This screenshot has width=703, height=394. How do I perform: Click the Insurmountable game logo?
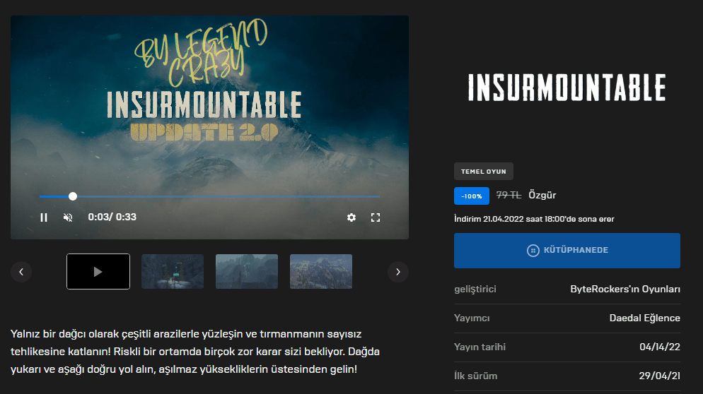tap(567, 88)
